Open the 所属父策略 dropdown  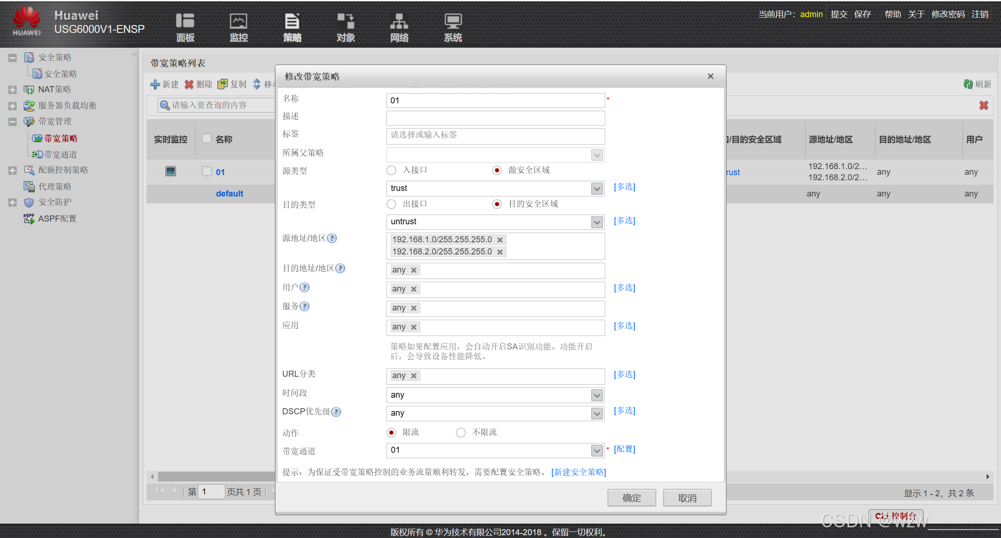point(597,155)
